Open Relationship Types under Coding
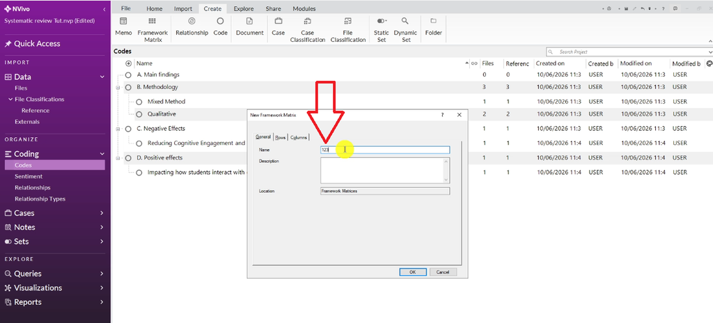The height and width of the screenshot is (323, 713). point(40,199)
